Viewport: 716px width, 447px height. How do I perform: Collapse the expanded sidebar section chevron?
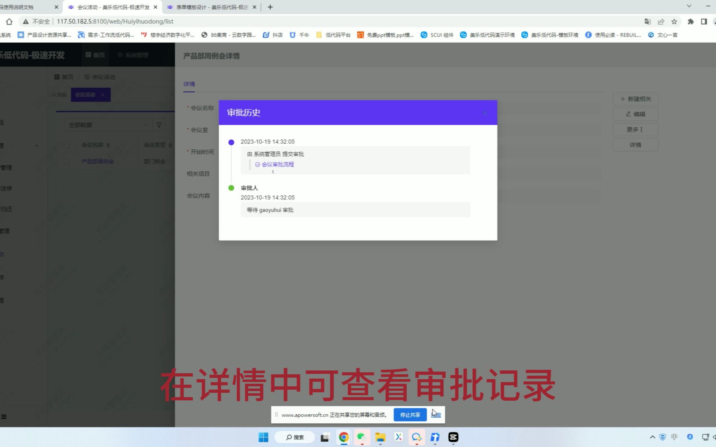pyautogui.click(x=36, y=145)
